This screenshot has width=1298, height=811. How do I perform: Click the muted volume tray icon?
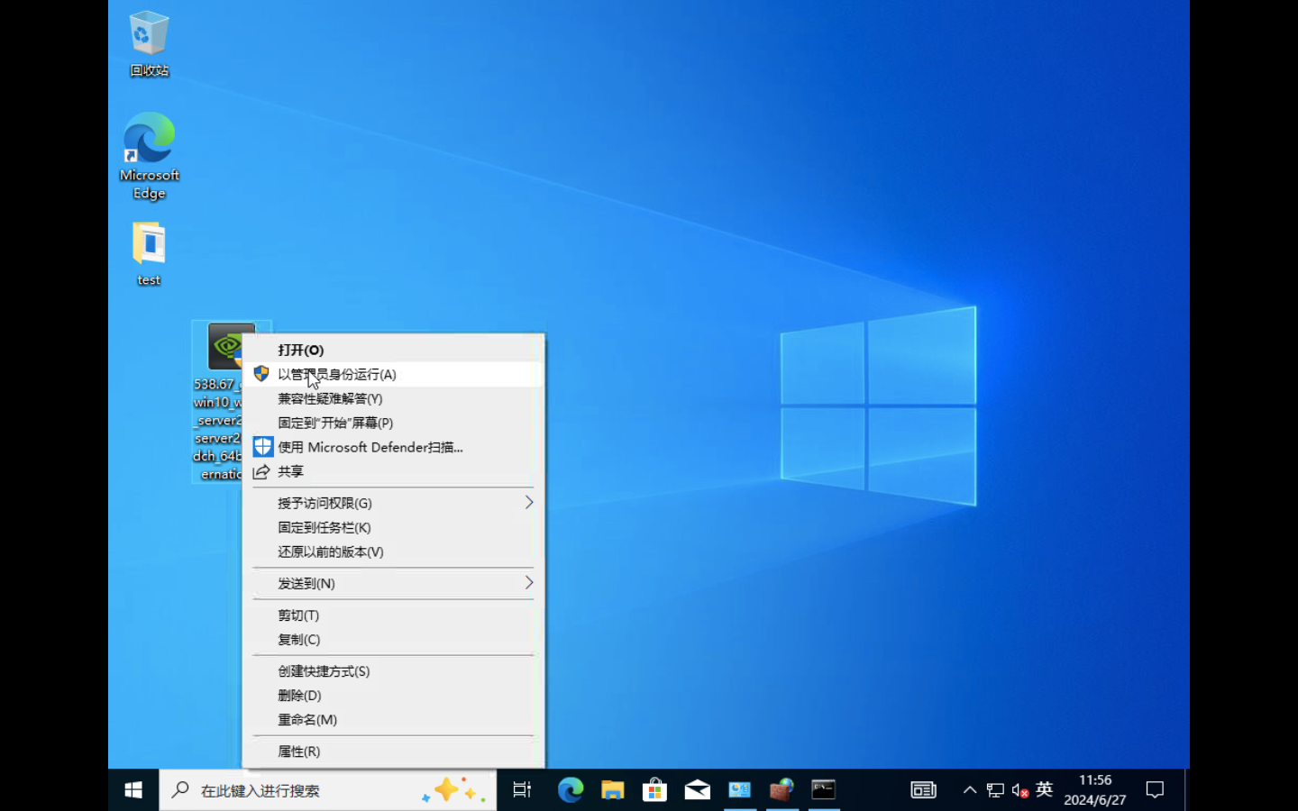point(1020,790)
